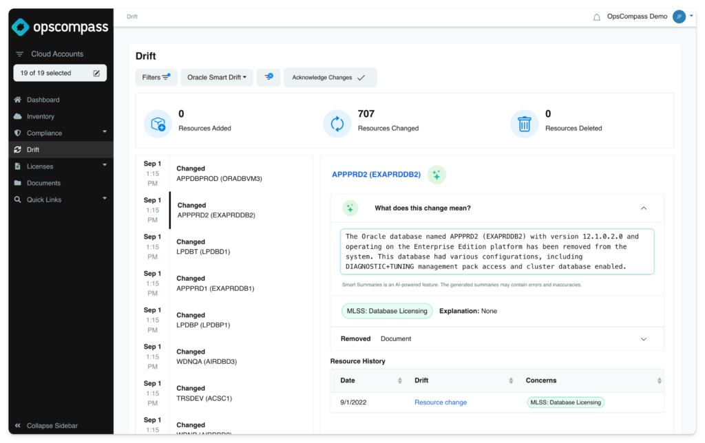This screenshot has height=443, width=705.
Task: Click the MLSS: Database Licensing tag near Explanation
Action: tap(387, 311)
